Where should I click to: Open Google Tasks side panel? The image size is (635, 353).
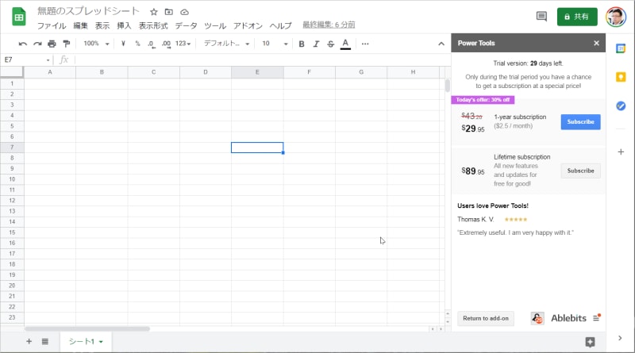pos(621,106)
